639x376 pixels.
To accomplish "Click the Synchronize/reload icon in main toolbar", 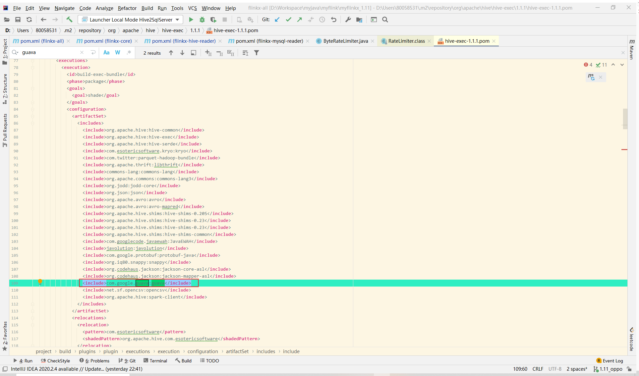I will 29,20.
